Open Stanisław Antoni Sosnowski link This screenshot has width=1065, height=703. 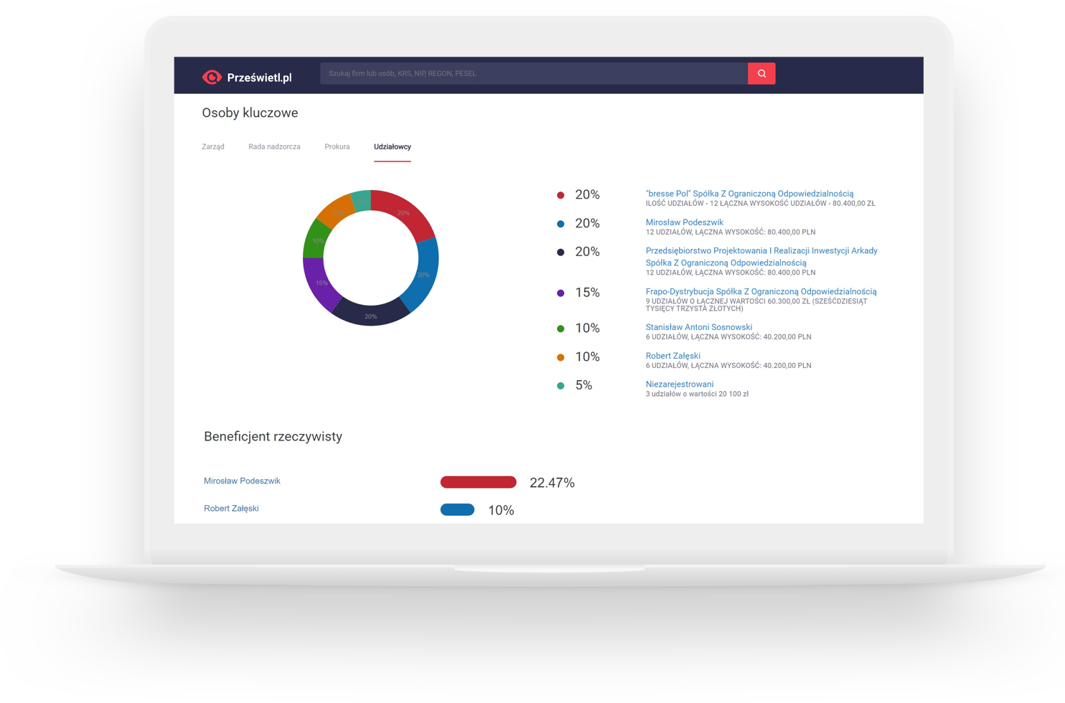[x=698, y=327]
